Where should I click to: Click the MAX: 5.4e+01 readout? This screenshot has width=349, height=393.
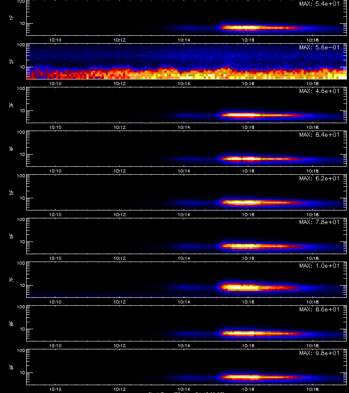pyautogui.click(x=319, y=4)
